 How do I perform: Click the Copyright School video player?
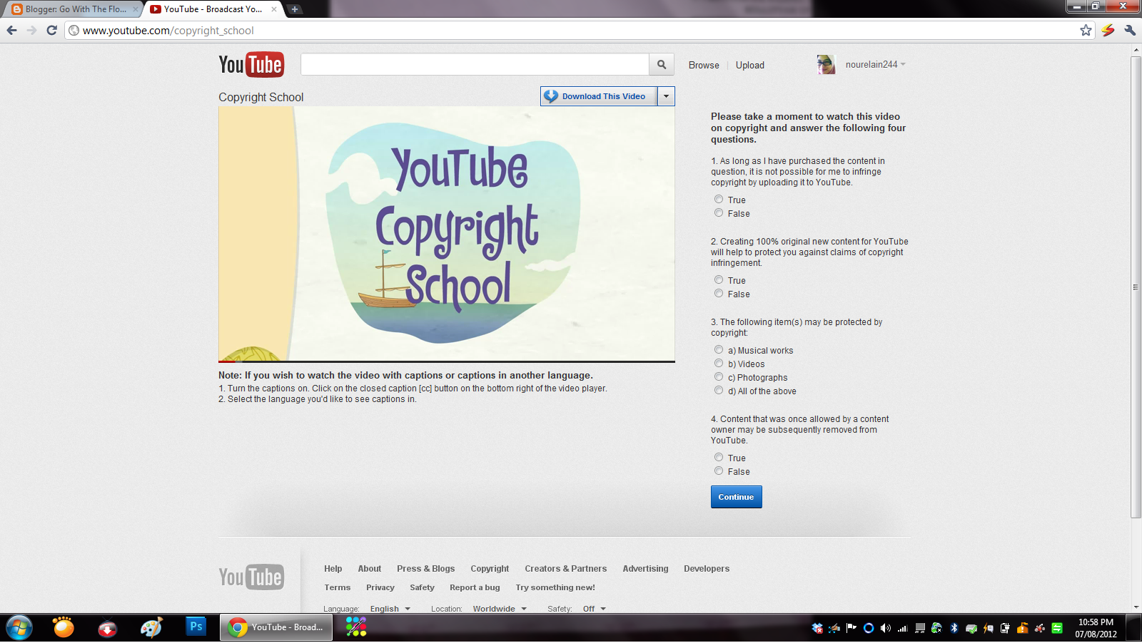447,234
